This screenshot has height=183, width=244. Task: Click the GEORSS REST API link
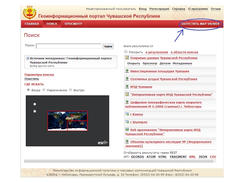[137, 157]
